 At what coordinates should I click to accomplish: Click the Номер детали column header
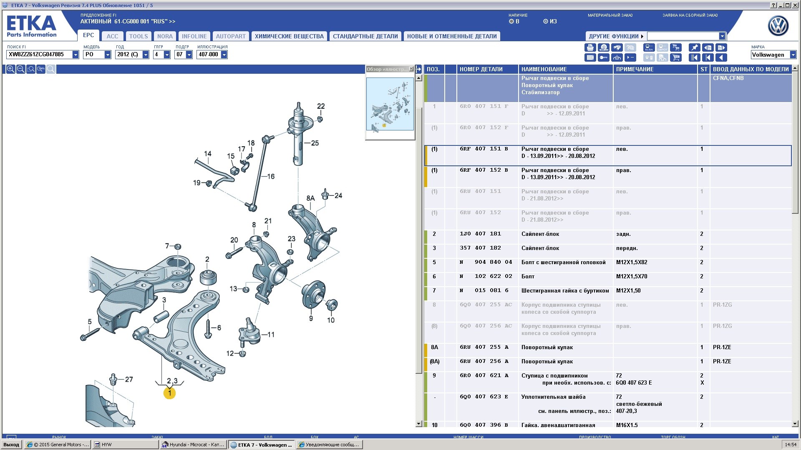487,69
